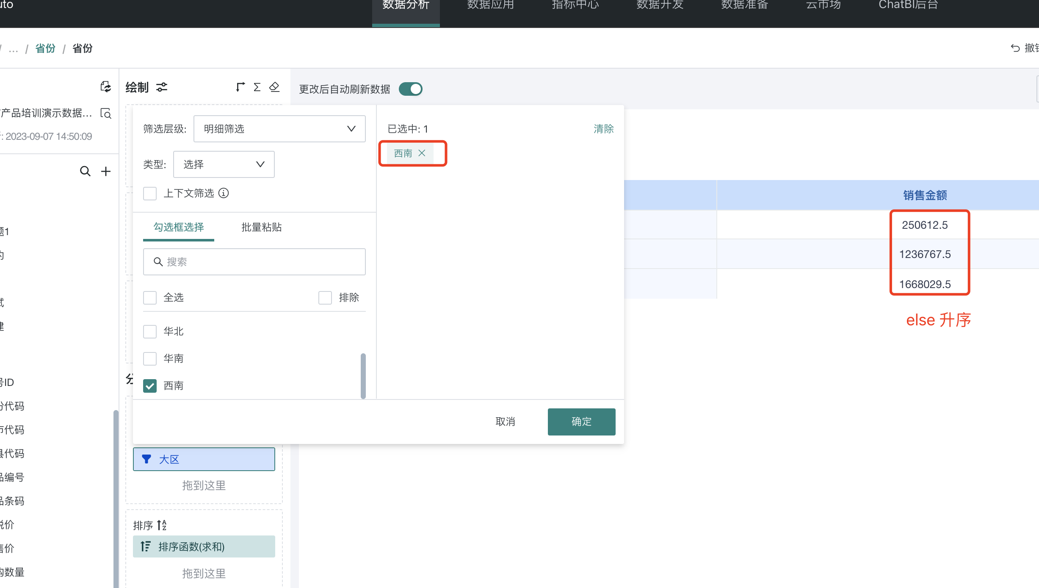Click the dataset switch icon above 产品培训演示数据
This screenshot has height=588, width=1039.
(106, 87)
